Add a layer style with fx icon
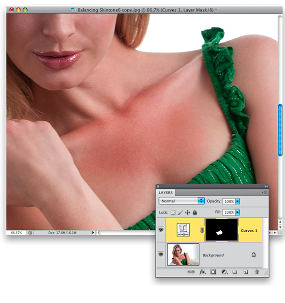Image resolution: width=285 pixels, height=303 pixels. tap(202, 272)
